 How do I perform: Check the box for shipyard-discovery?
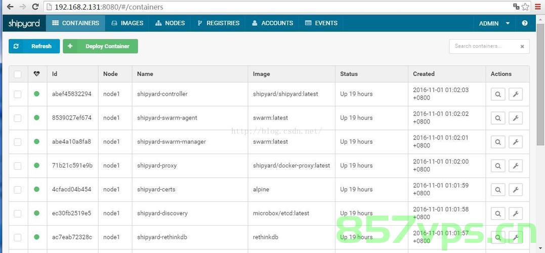point(17,214)
